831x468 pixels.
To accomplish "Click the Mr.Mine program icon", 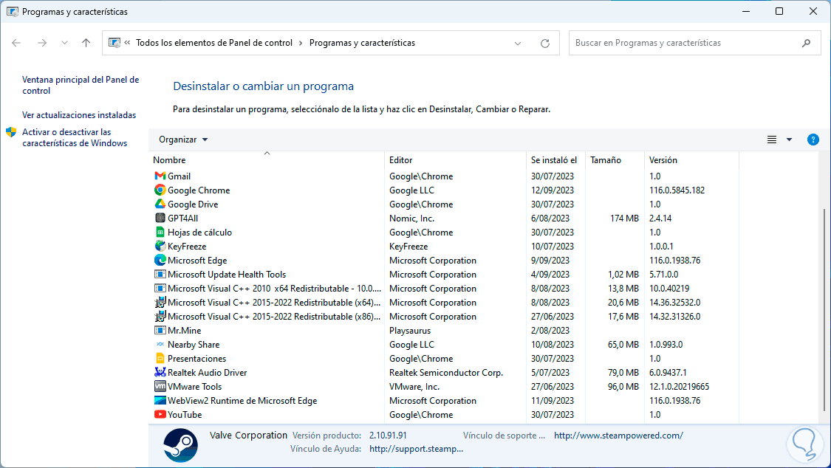I will point(160,331).
